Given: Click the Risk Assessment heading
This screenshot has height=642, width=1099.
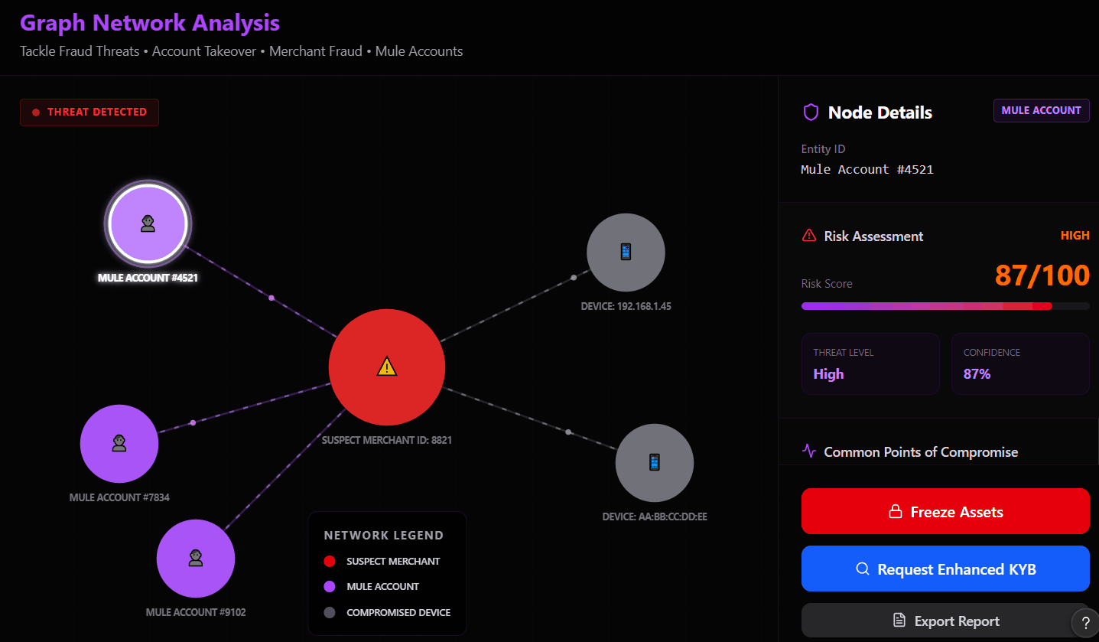Looking at the screenshot, I should (x=873, y=236).
